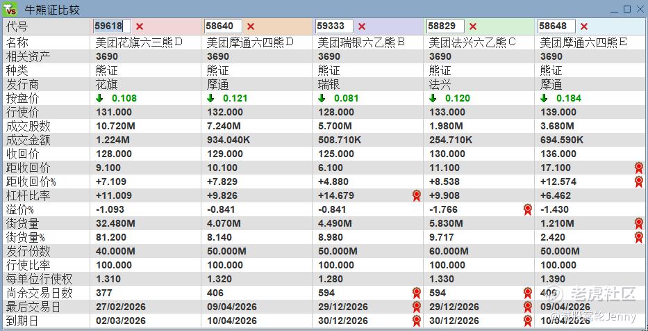Image resolution: width=648 pixels, height=331 pixels.
Task: Click the call price 125.000
Action: [x=336, y=154]
